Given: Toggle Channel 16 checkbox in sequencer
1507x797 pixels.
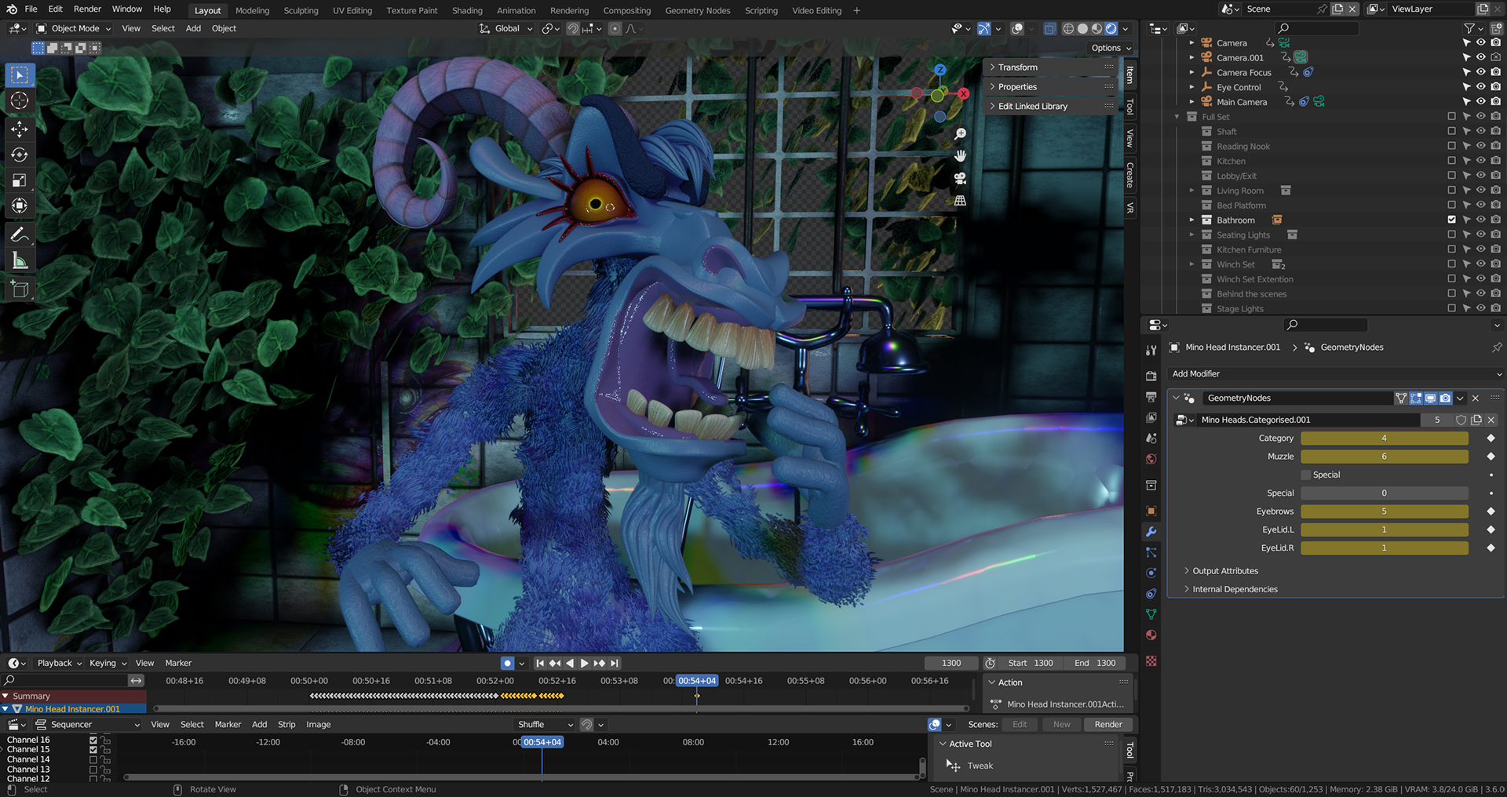Looking at the screenshot, I should pyautogui.click(x=93, y=740).
